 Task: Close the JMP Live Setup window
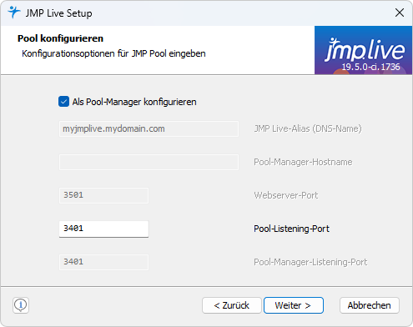tap(400, 13)
